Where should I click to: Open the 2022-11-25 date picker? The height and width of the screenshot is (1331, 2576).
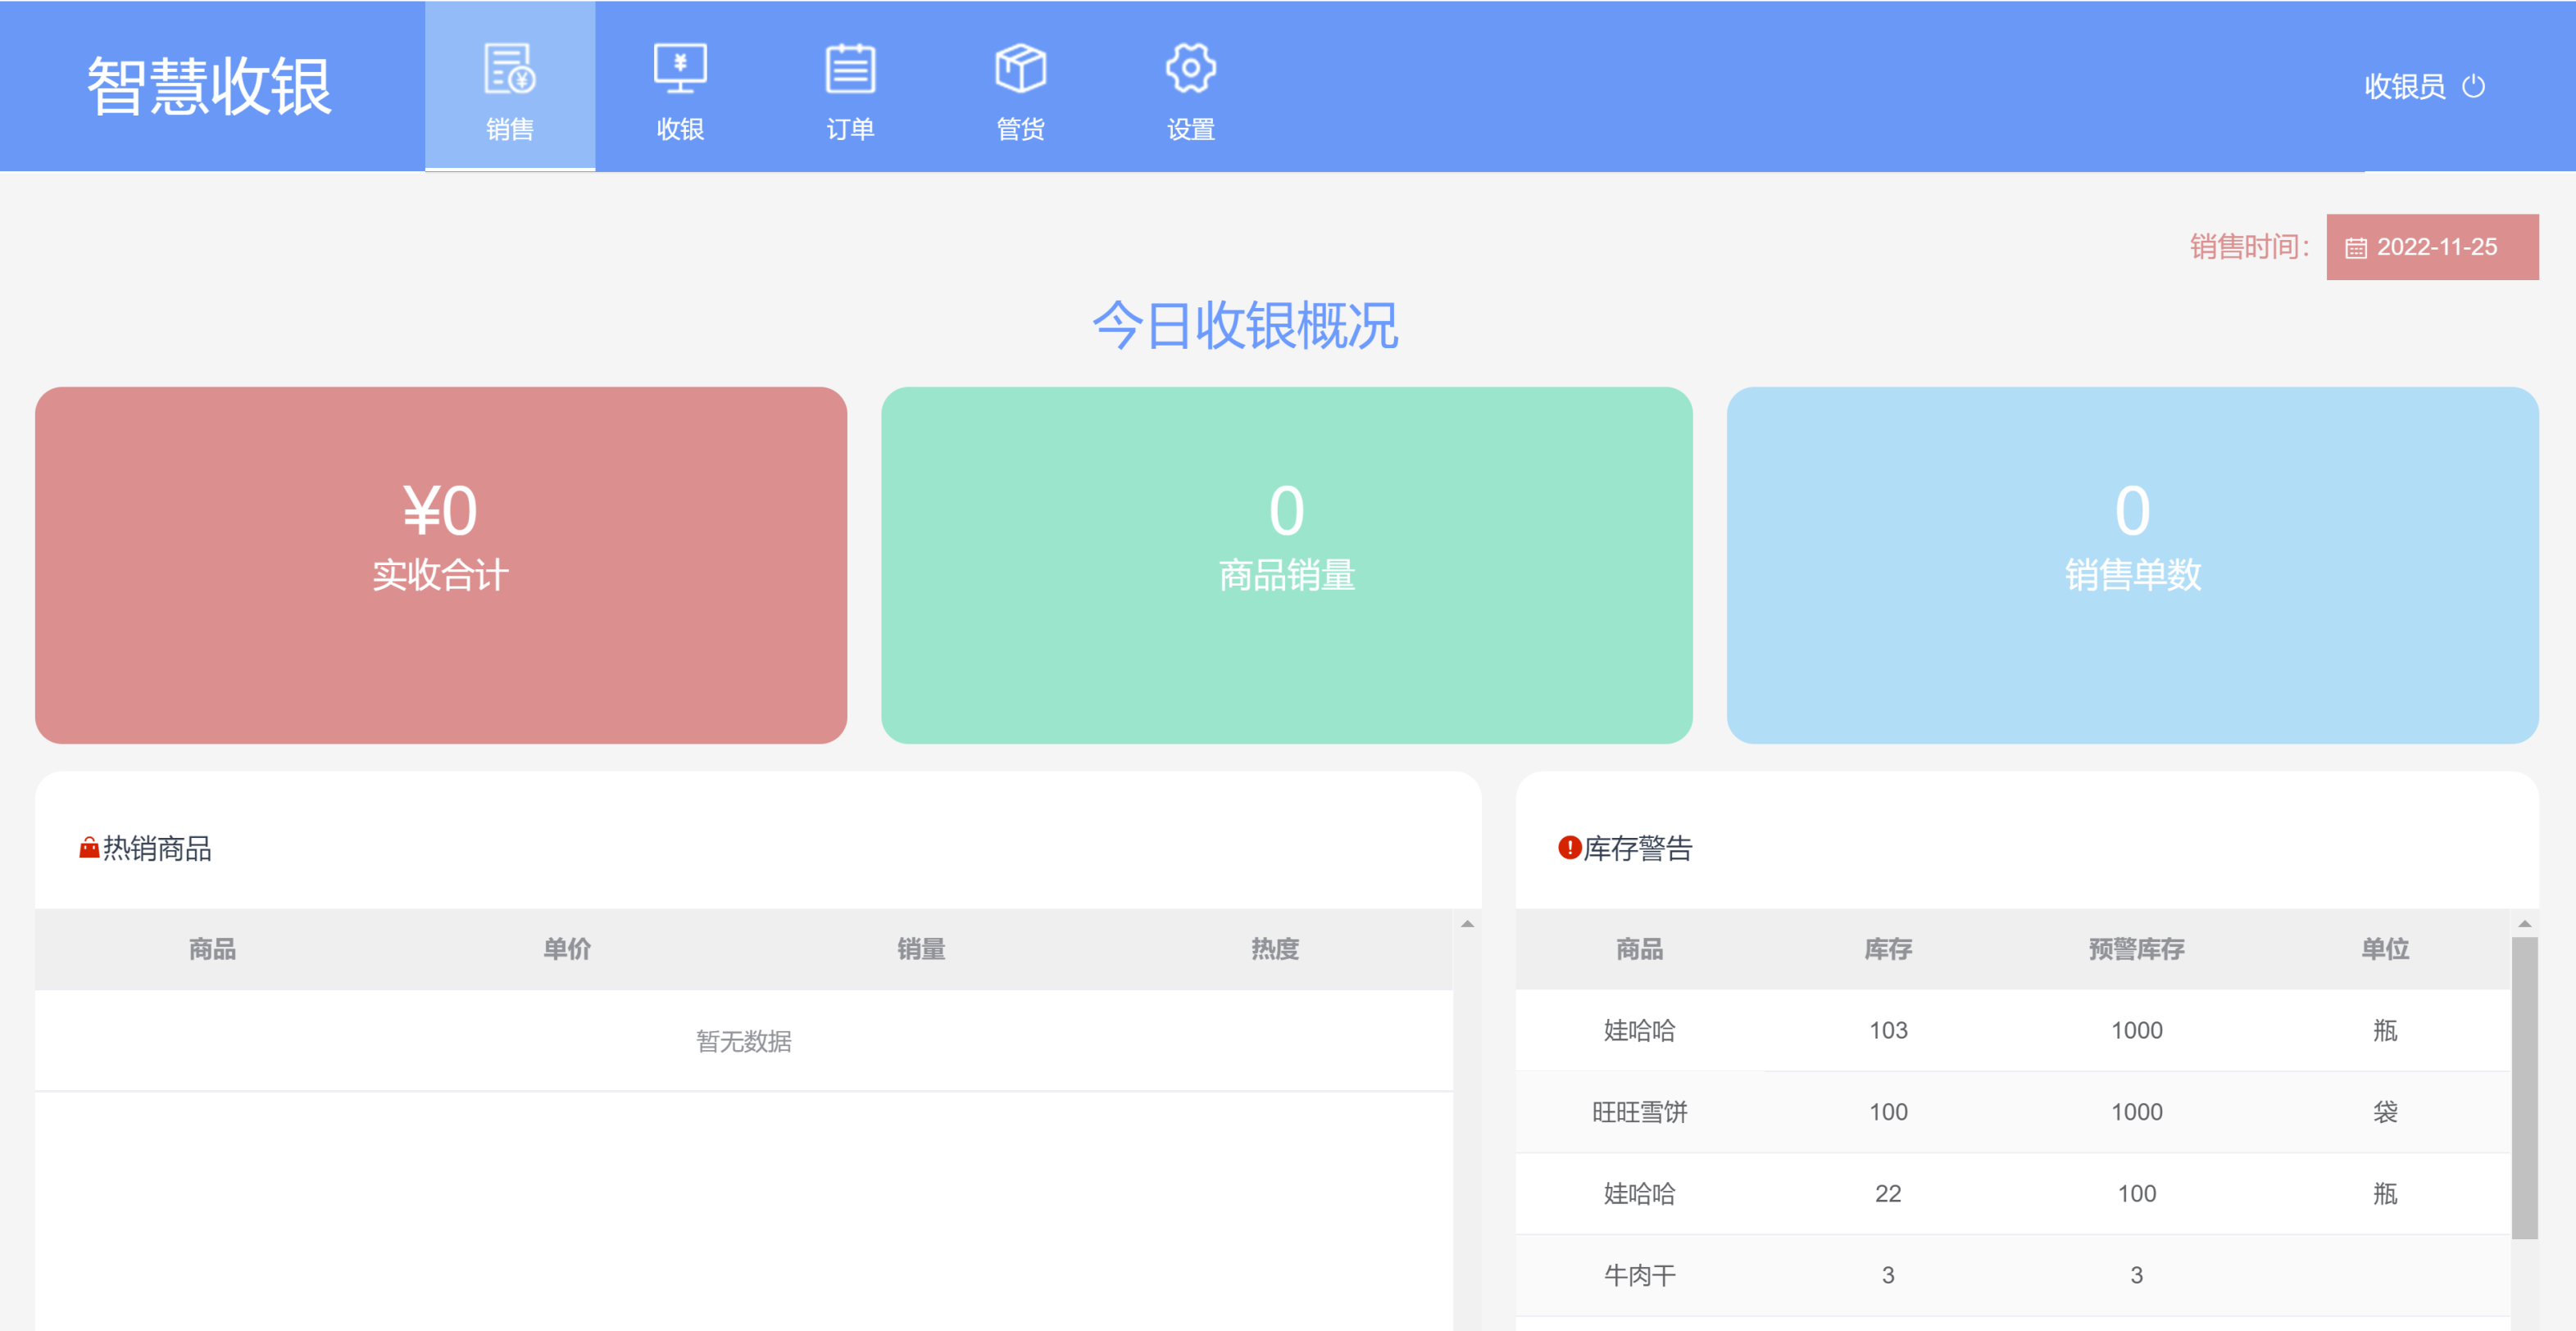(2432, 247)
